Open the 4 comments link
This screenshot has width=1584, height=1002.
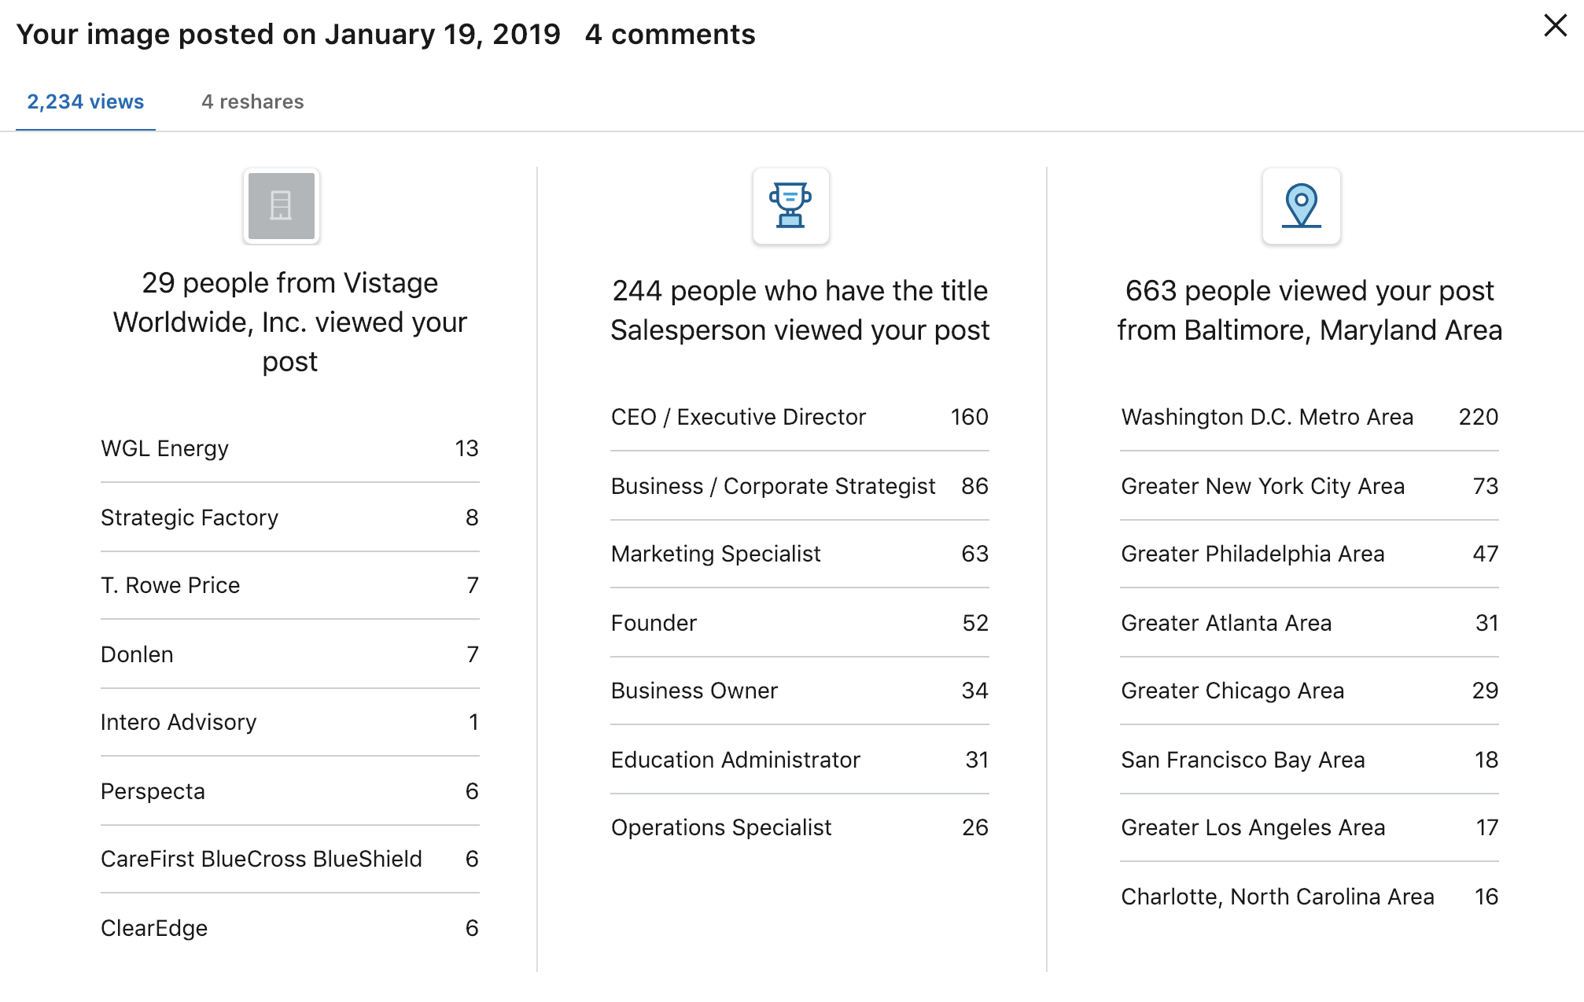(x=670, y=35)
